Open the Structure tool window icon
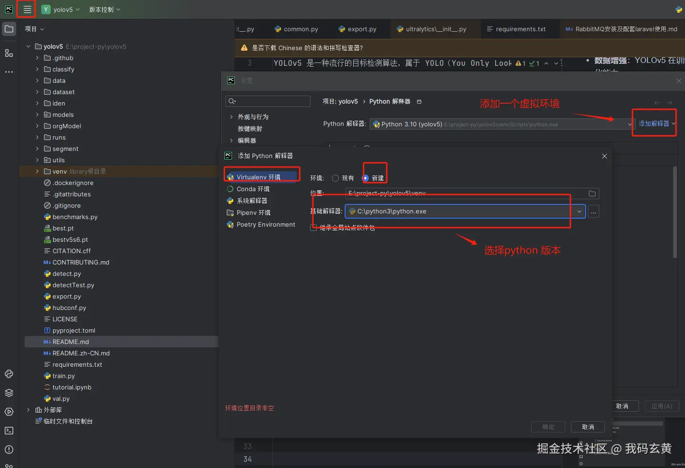 (x=9, y=53)
